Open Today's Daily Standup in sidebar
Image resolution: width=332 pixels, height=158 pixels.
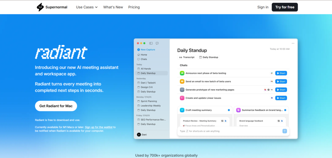pyautogui.click(x=152, y=73)
